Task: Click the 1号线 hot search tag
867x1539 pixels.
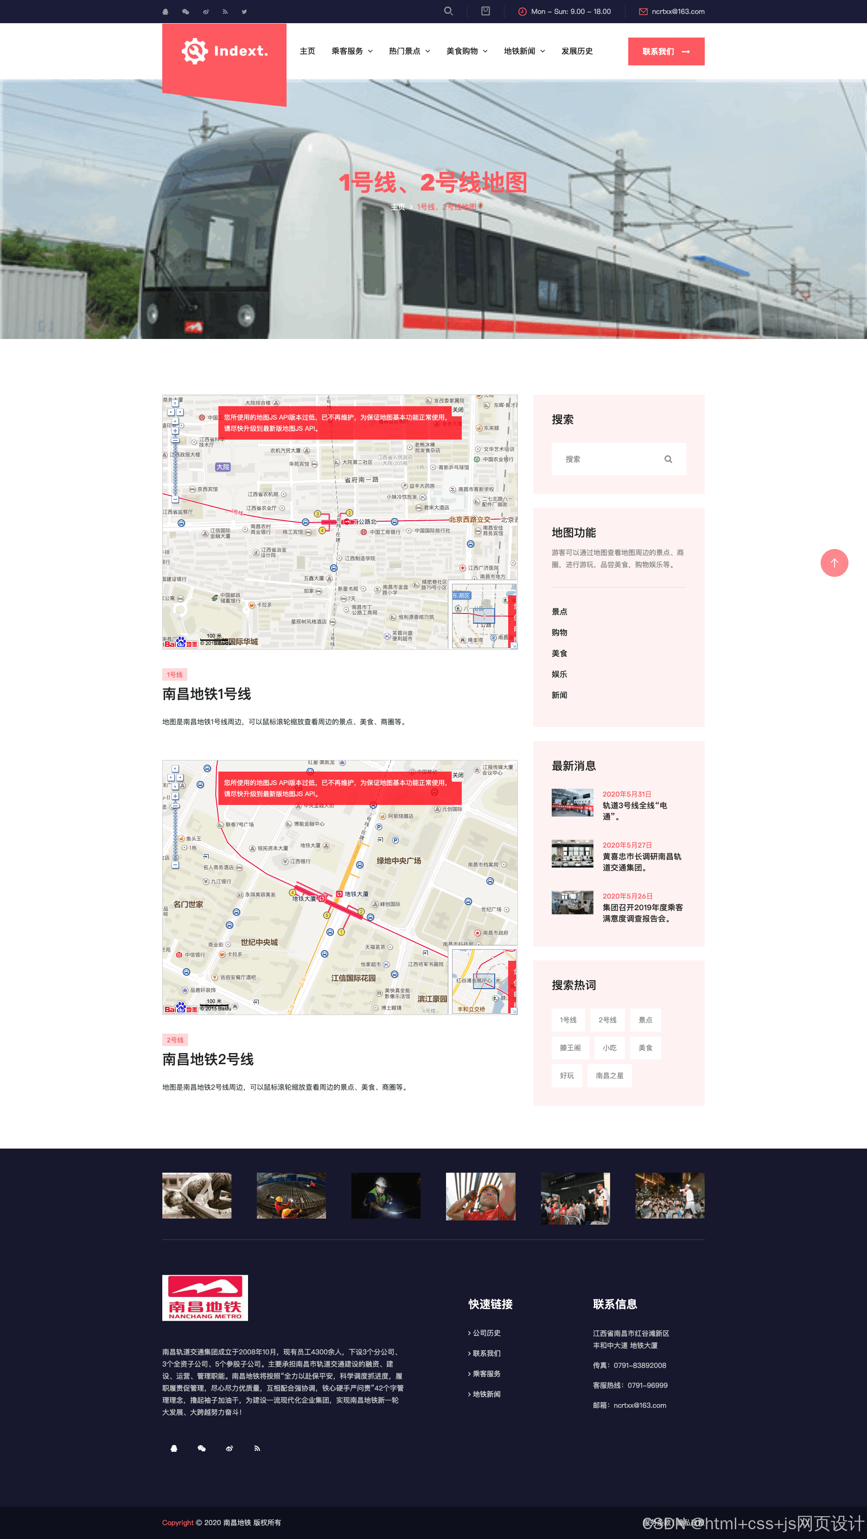Action: click(x=567, y=1020)
